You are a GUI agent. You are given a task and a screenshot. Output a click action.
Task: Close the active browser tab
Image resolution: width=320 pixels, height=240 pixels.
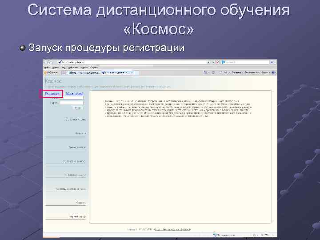[132, 72]
